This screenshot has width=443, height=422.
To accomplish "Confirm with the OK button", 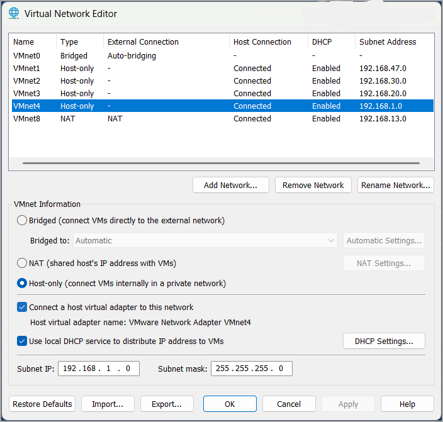I will click(230, 404).
